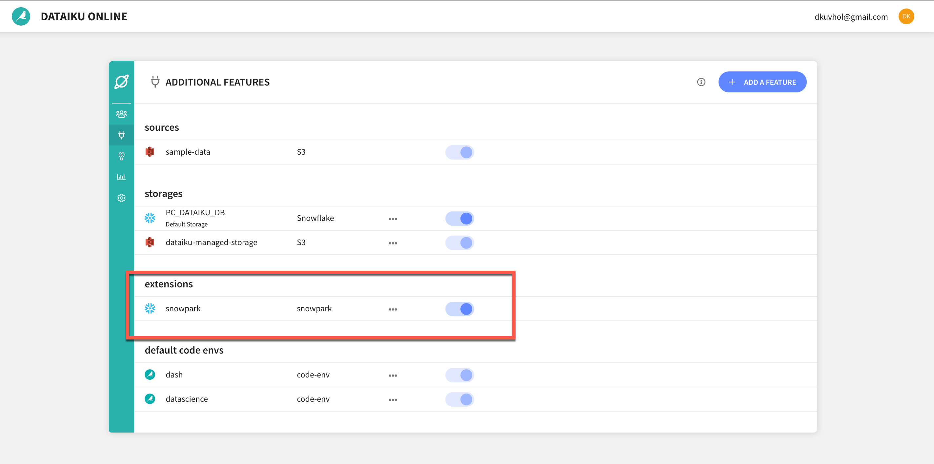Open the settings gear in sidebar
The width and height of the screenshot is (934, 464).
(x=121, y=198)
